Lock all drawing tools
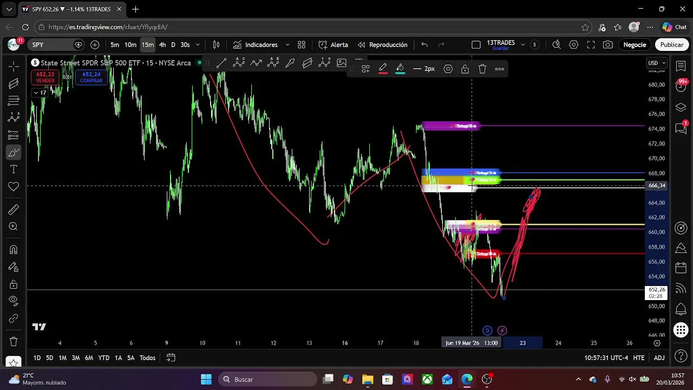This screenshot has height=390, width=693. [14, 284]
